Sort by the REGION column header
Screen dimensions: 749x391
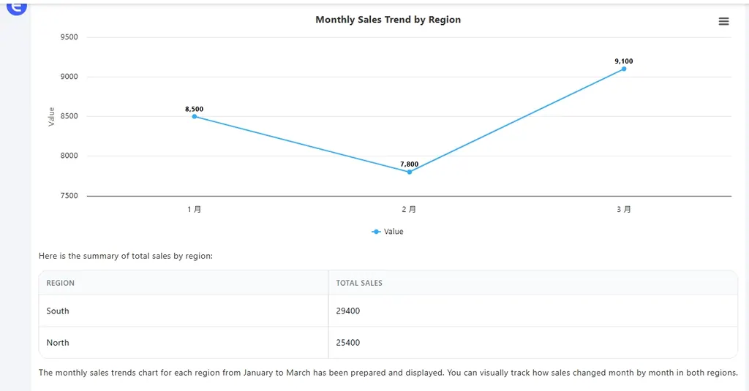tap(61, 283)
